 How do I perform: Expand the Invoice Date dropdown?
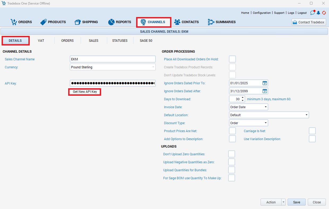(266, 107)
